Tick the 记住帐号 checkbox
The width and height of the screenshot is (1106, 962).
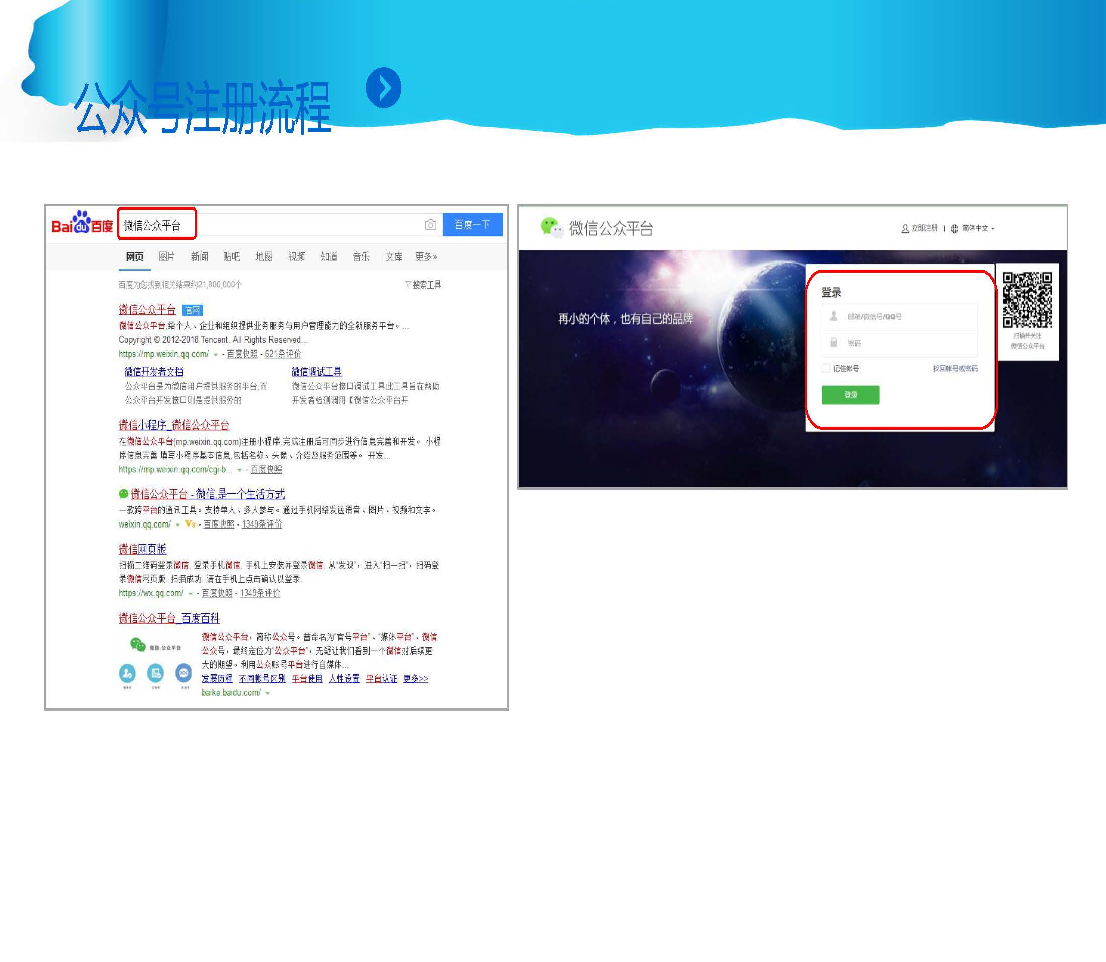tap(826, 368)
